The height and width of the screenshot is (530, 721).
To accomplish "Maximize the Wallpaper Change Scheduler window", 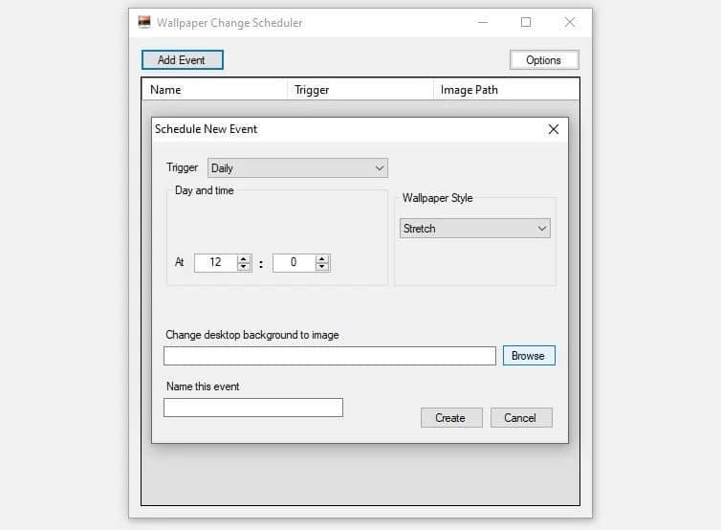I will 526,22.
